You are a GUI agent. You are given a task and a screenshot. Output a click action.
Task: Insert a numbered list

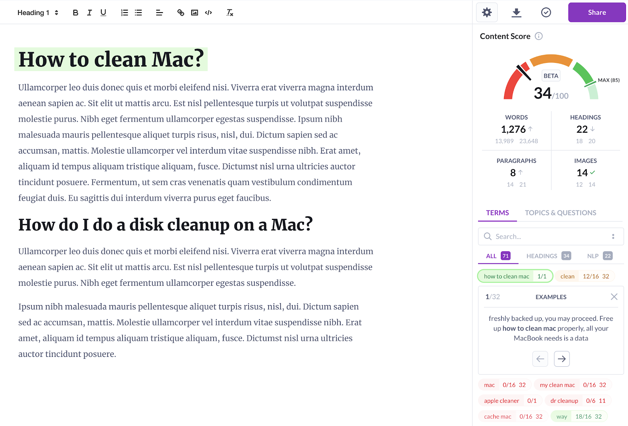pyautogui.click(x=124, y=12)
